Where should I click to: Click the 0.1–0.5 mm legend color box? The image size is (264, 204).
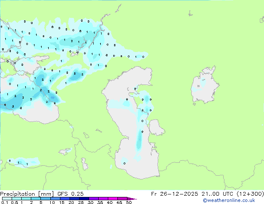pyautogui.click(x=7, y=199)
